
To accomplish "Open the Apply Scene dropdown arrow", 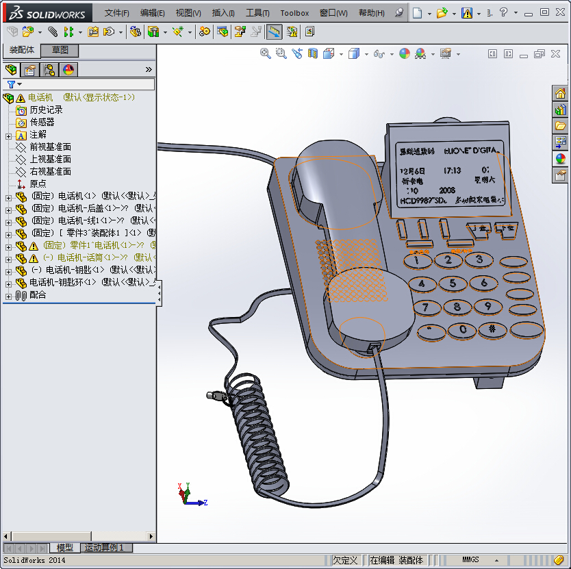I will click(433, 55).
